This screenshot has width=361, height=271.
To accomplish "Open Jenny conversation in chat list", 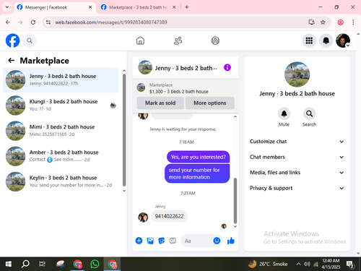I will [61, 80].
